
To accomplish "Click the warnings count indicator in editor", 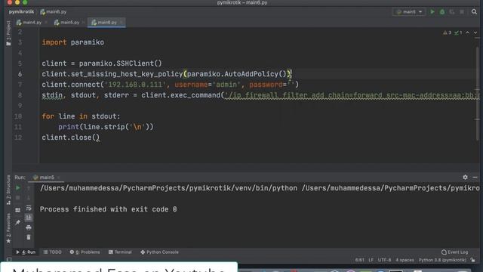I will click(x=447, y=32).
